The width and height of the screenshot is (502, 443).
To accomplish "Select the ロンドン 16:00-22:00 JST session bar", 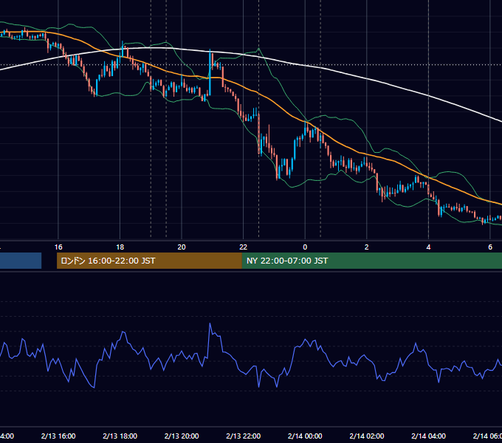I will click(x=149, y=261).
